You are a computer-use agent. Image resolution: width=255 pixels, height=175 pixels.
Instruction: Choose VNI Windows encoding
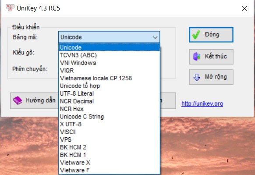click(109, 63)
